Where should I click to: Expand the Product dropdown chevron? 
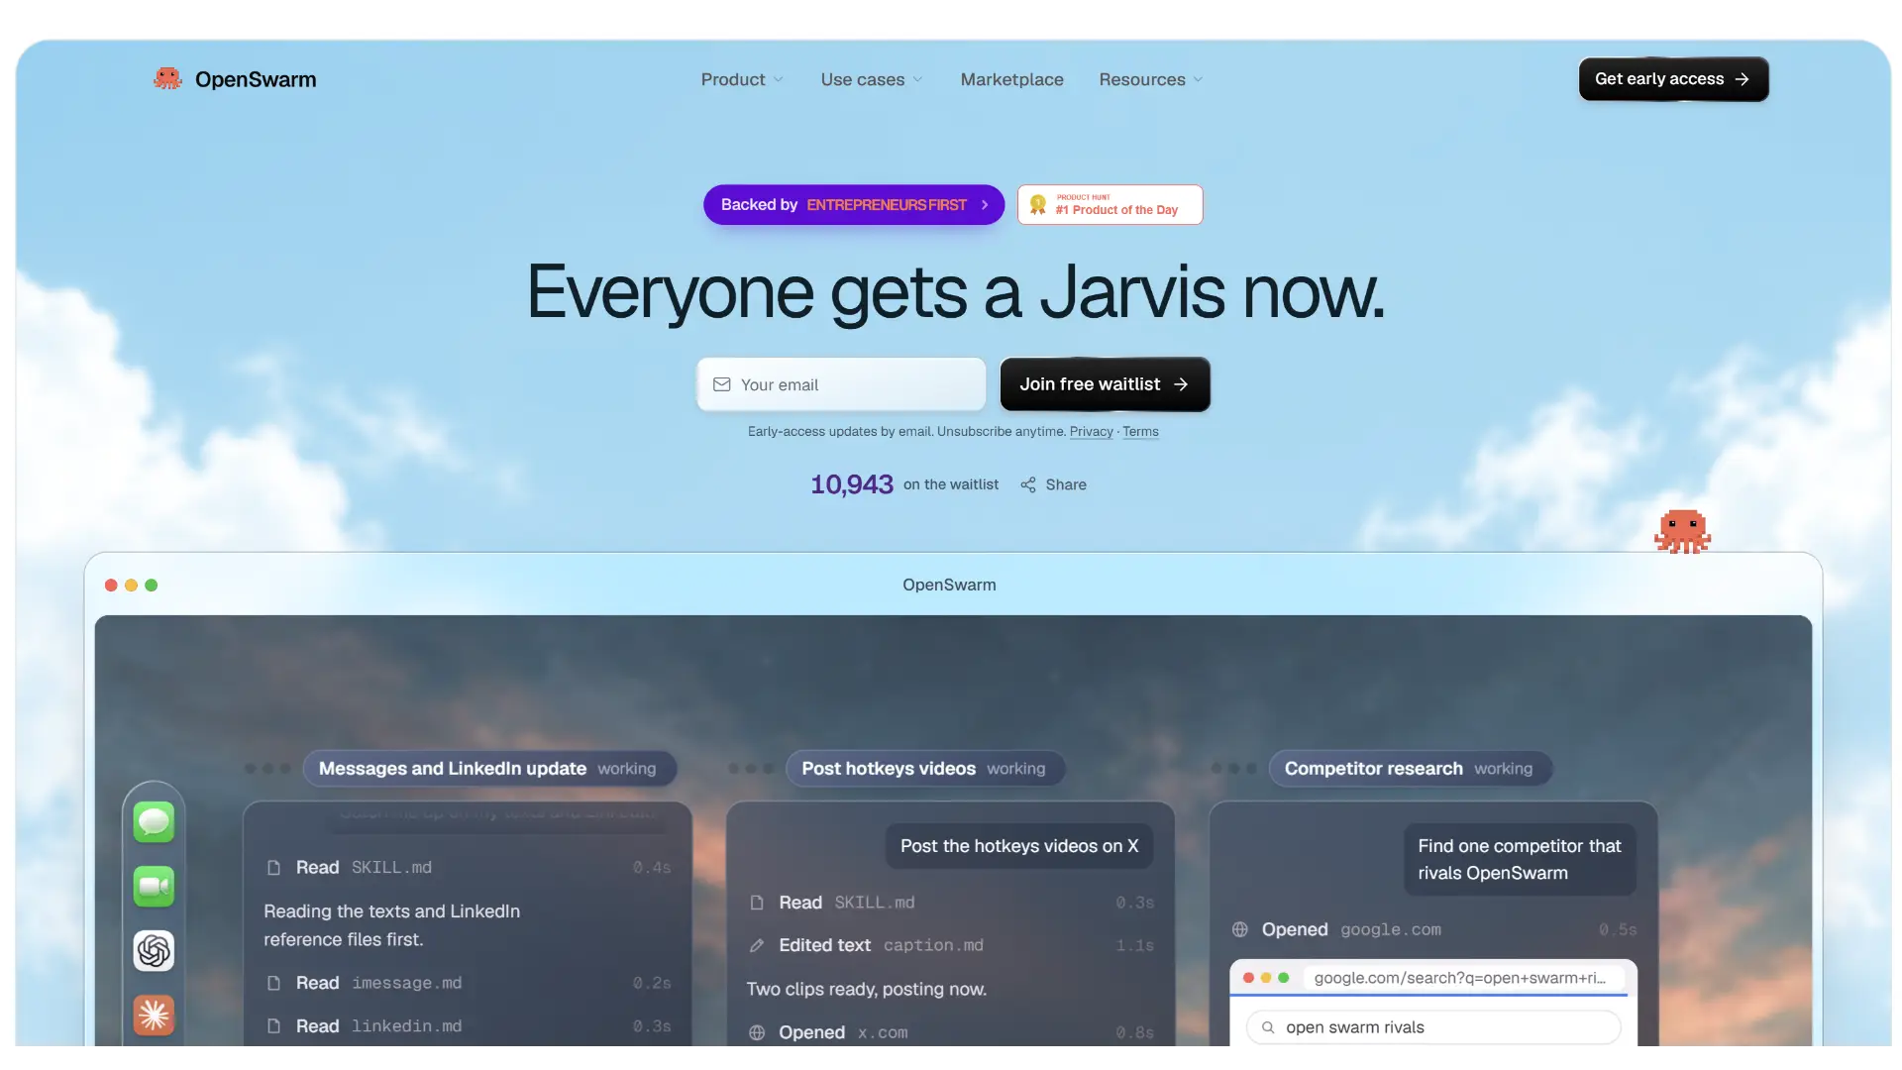(779, 79)
